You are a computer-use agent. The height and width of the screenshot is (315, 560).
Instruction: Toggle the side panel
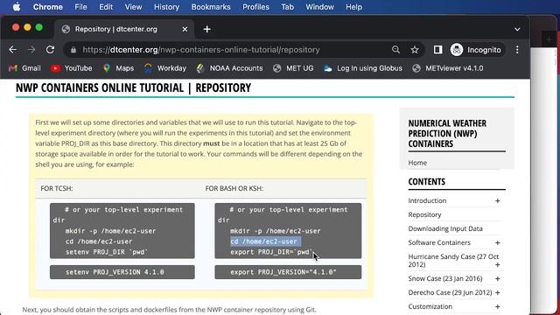coord(437,50)
